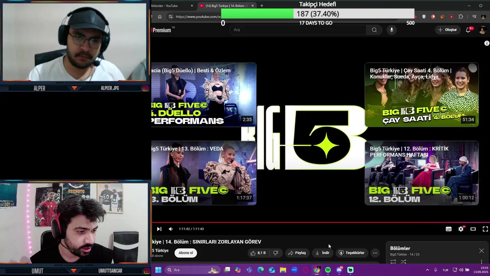This screenshot has width=490, height=276.
Task: Click the youtube.com address bar URL
Action: (198, 17)
